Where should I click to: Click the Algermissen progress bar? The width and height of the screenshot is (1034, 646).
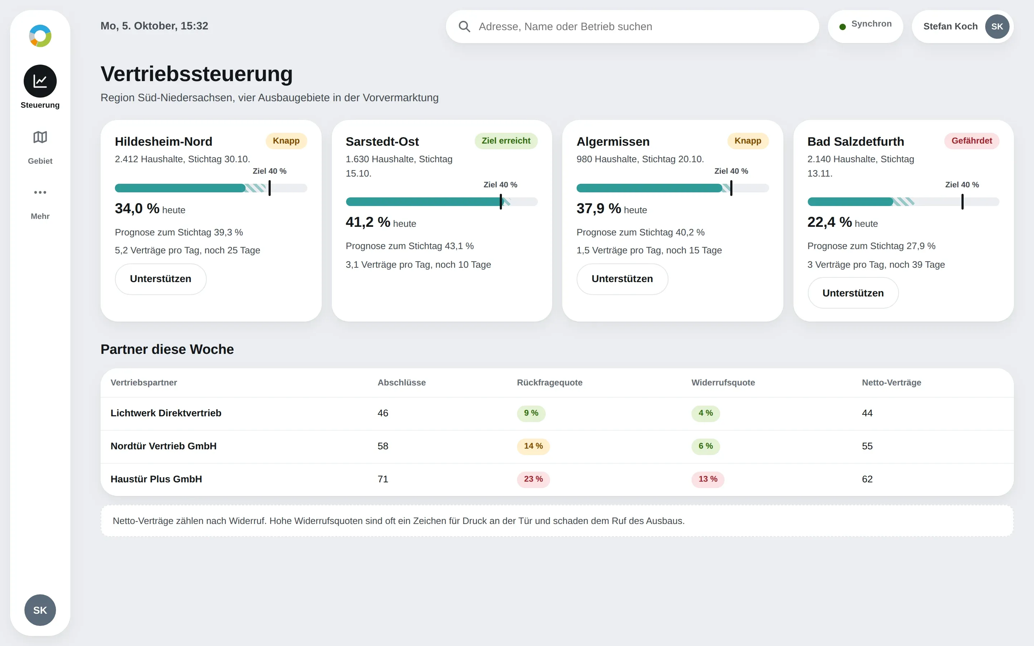[672, 188]
